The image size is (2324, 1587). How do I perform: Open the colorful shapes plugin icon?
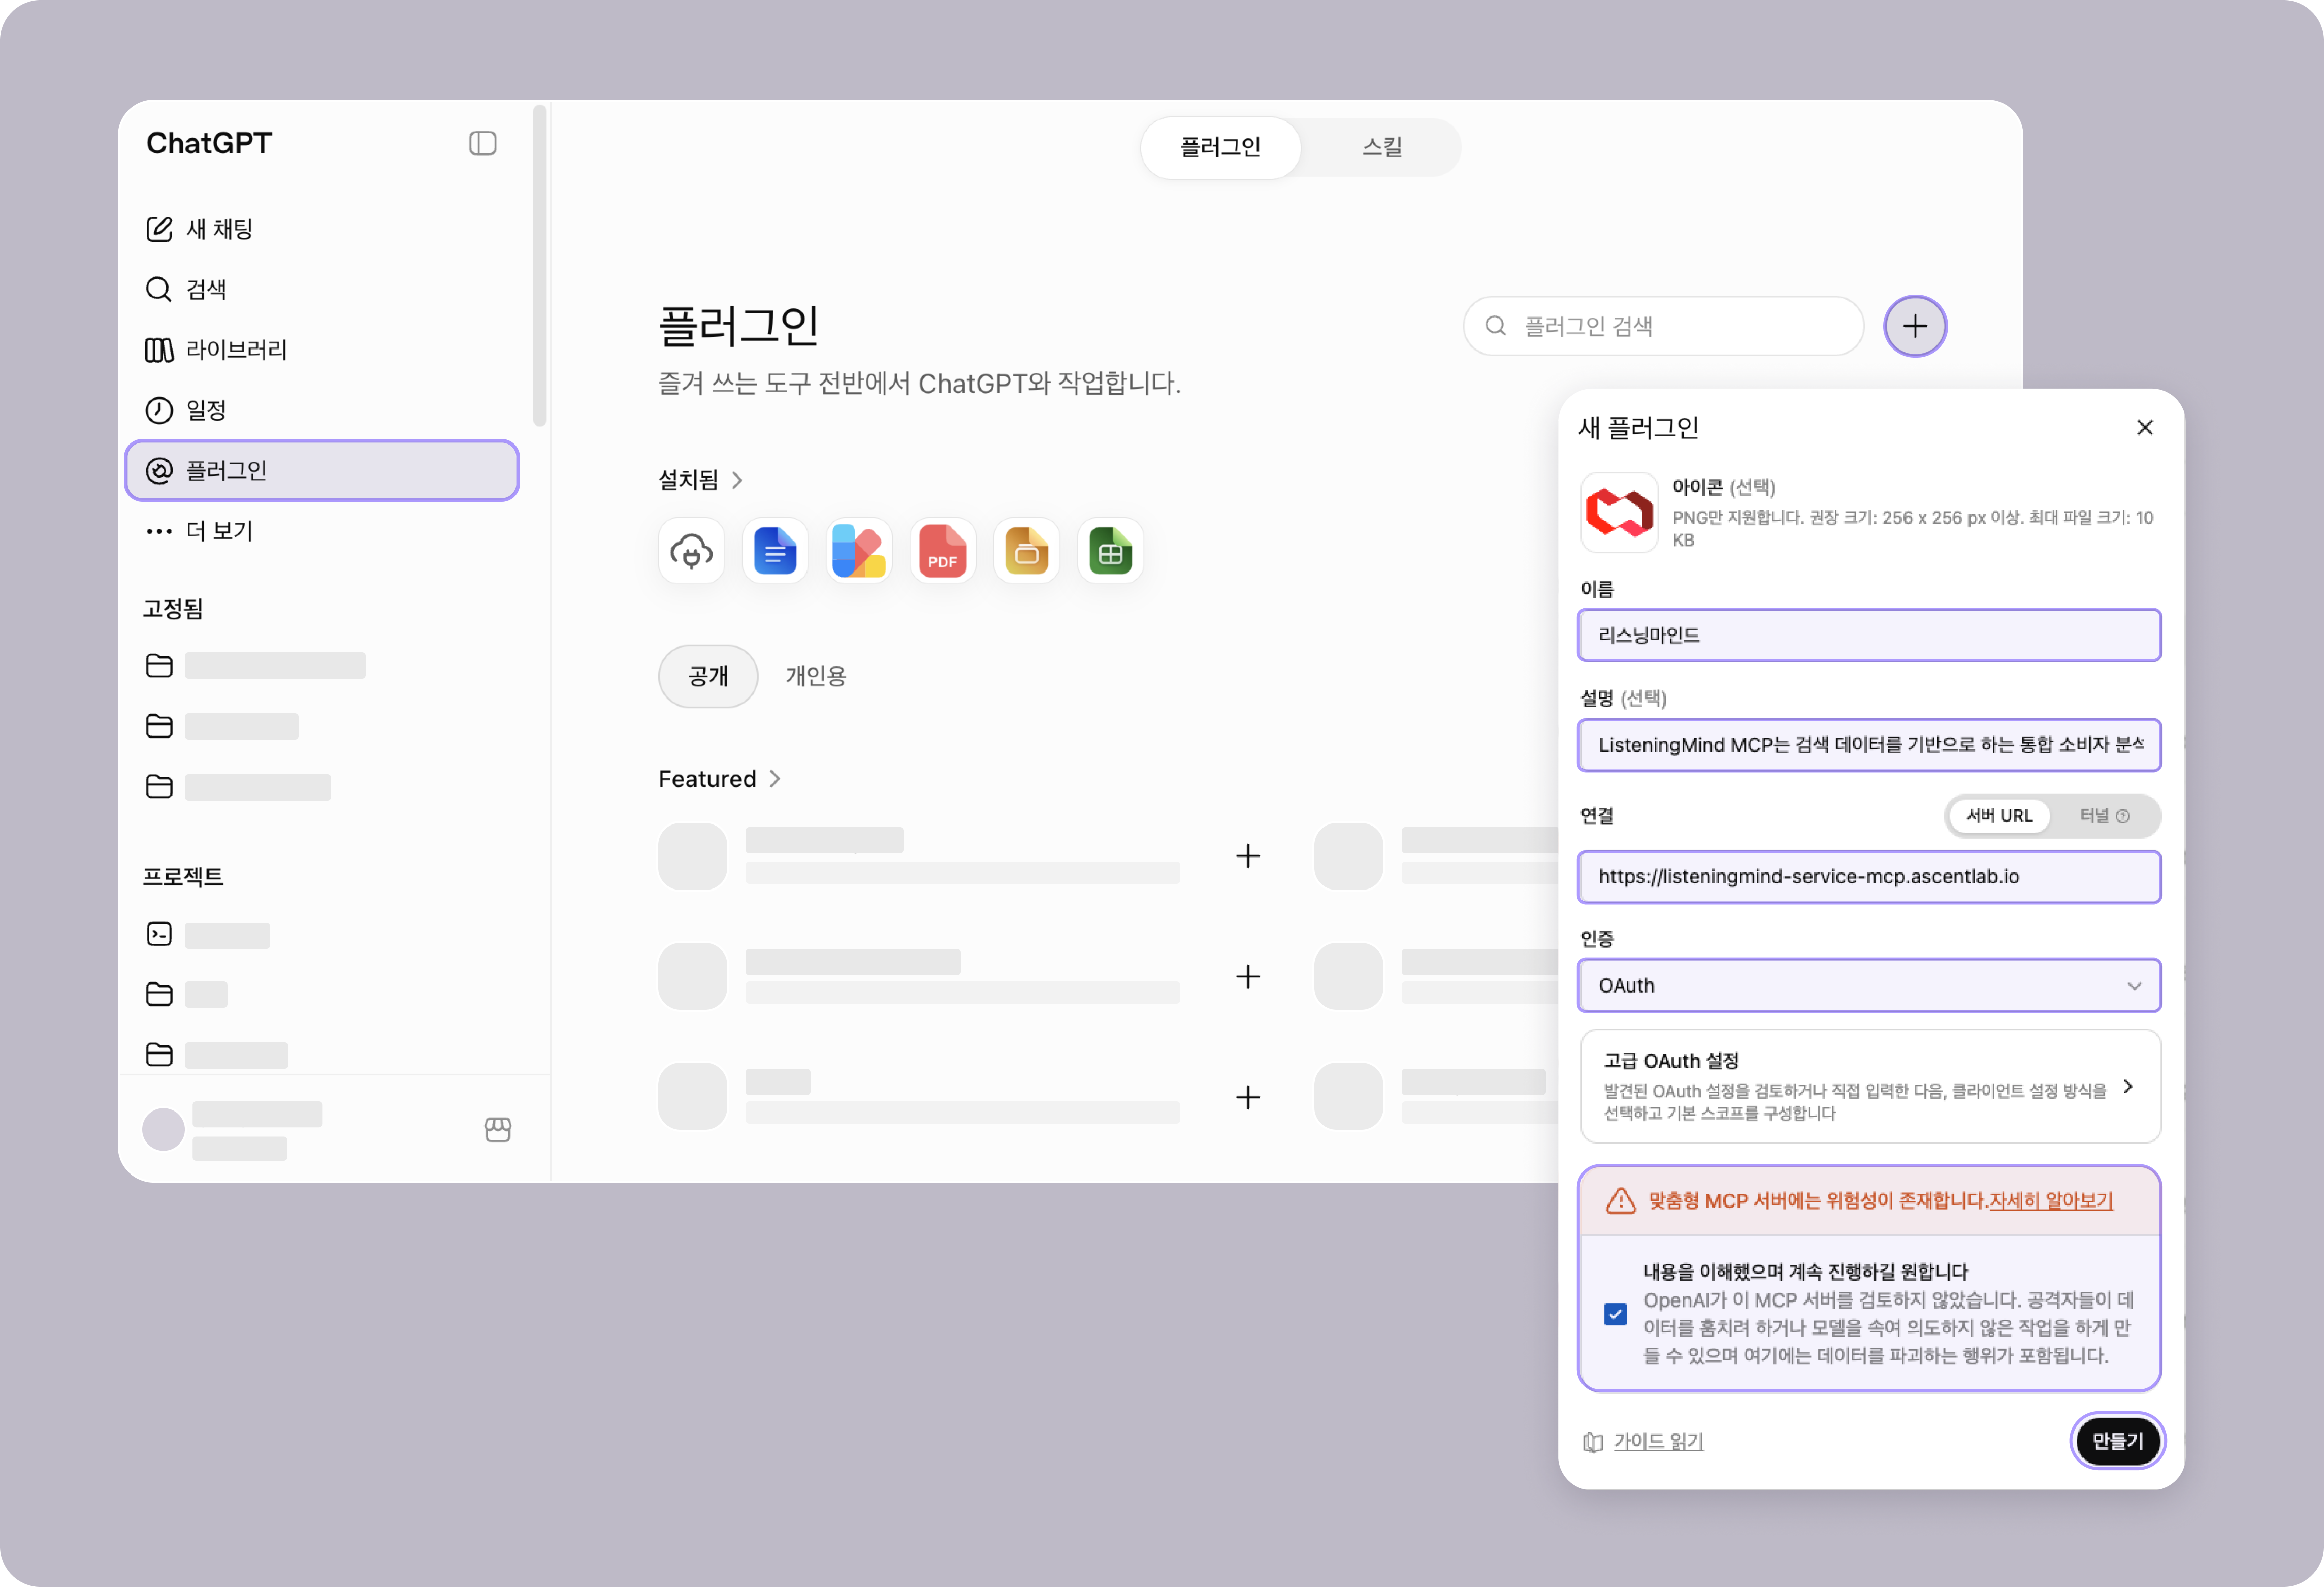pos(859,551)
